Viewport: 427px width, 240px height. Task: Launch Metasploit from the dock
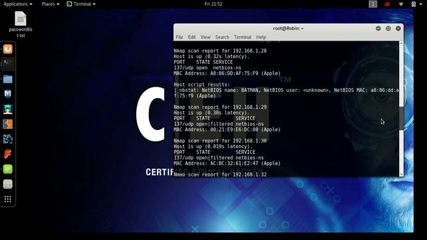pyautogui.click(x=7, y=94)
